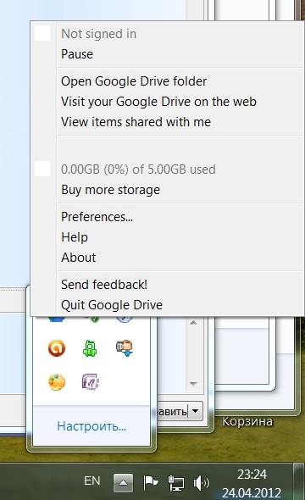305x500 pixels.
Task: Click the scrollbar down arrow
Action: pos(193,384)
